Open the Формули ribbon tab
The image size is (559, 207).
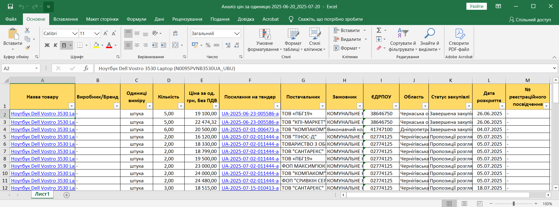pos(136,19)
